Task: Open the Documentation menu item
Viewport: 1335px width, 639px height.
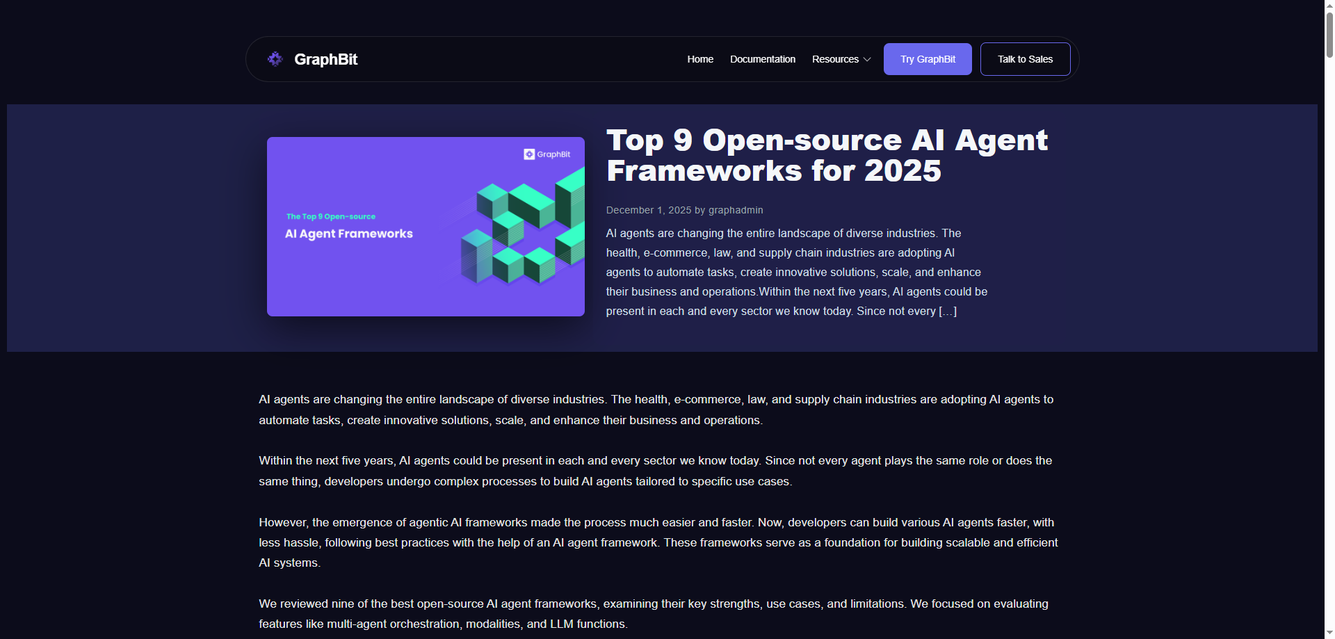Action: click(x=763, y=59)
